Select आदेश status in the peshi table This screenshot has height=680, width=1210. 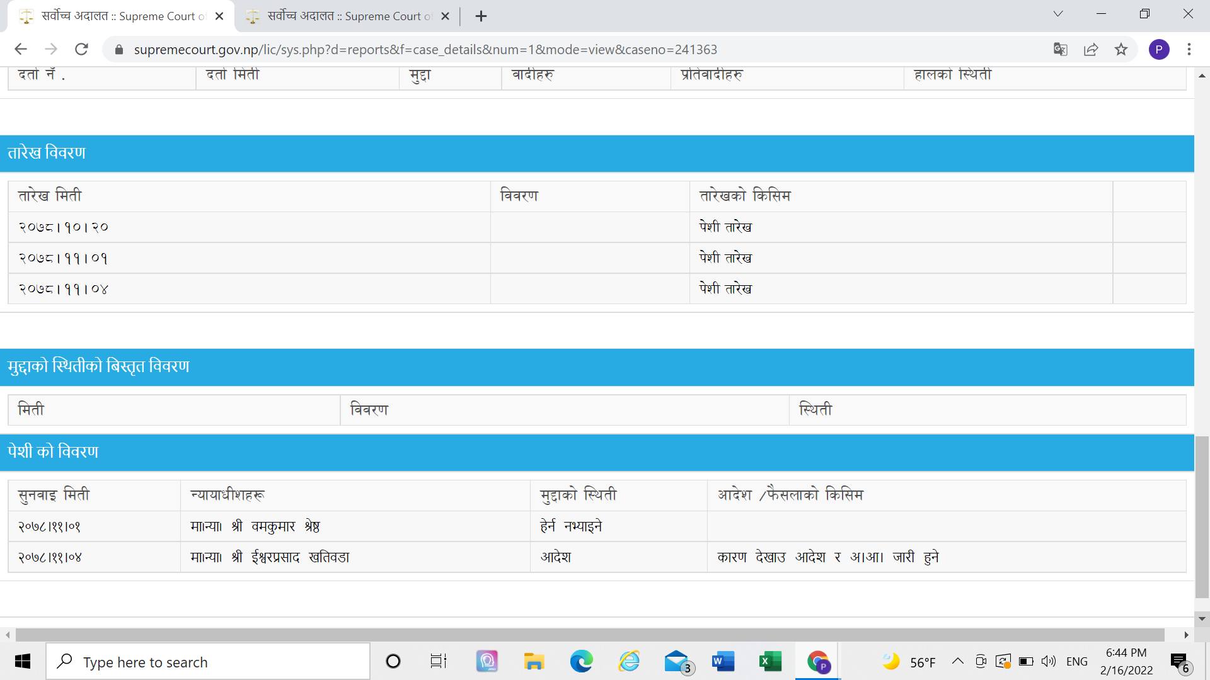pos(555,557)
